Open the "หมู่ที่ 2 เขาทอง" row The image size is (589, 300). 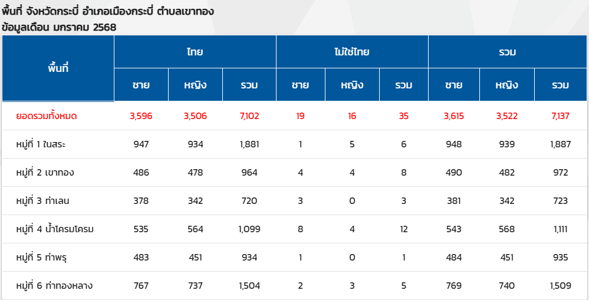point(45,173)
